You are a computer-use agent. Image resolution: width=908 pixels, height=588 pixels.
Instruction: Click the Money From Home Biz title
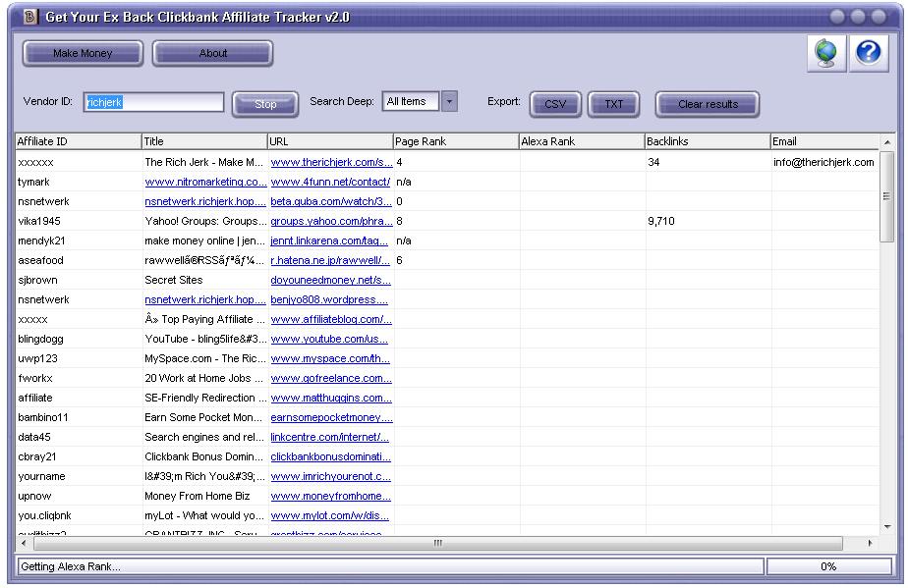point(198,497)
